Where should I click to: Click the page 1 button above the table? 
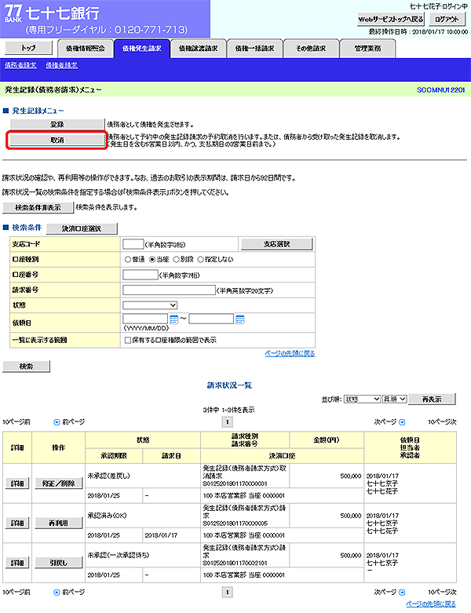point(228,422)
